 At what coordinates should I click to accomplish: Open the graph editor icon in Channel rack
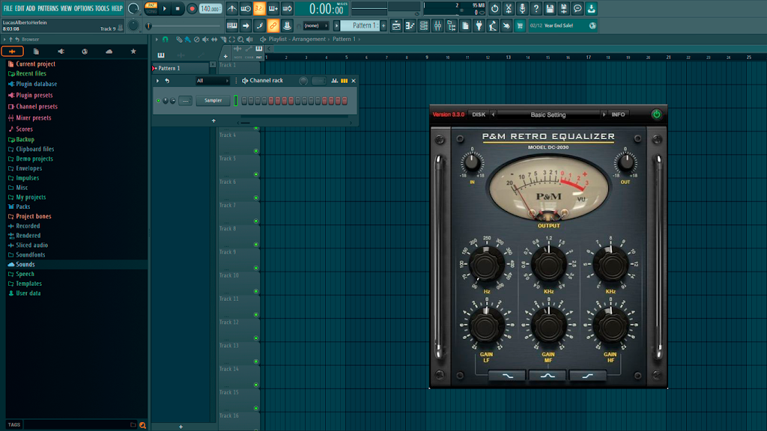[335, 81]
